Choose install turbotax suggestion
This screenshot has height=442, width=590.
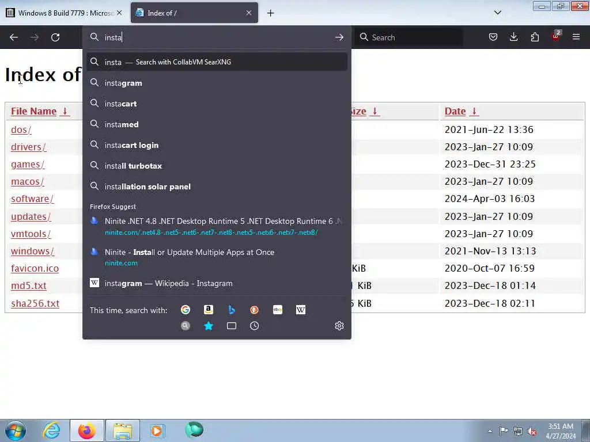[217, 166]
